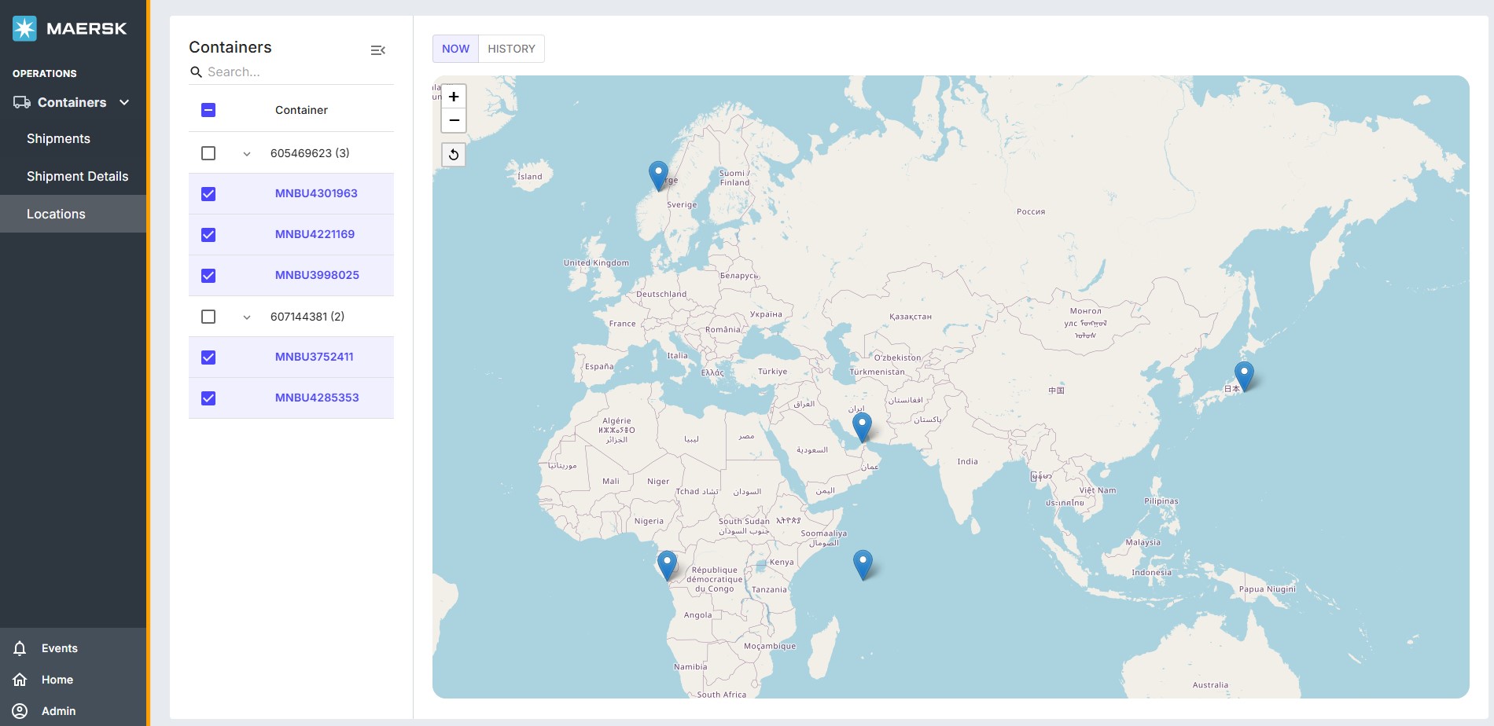
Task: Go to Home via house icon
Action: pos(20,680)
